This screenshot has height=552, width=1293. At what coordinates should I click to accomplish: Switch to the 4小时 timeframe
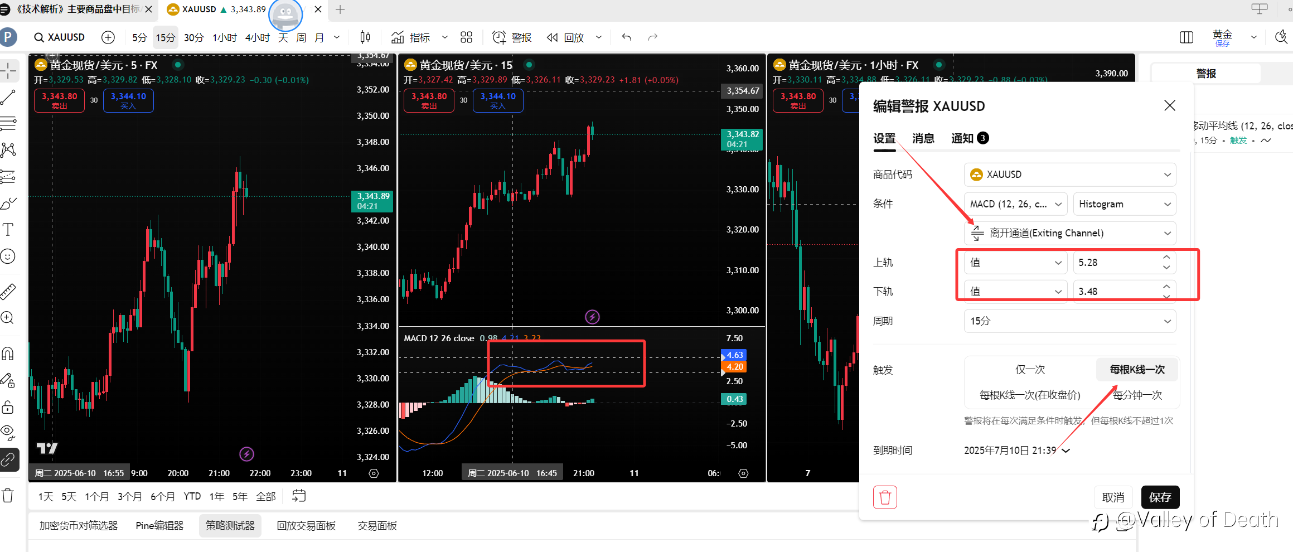click(x=257, y=37)
